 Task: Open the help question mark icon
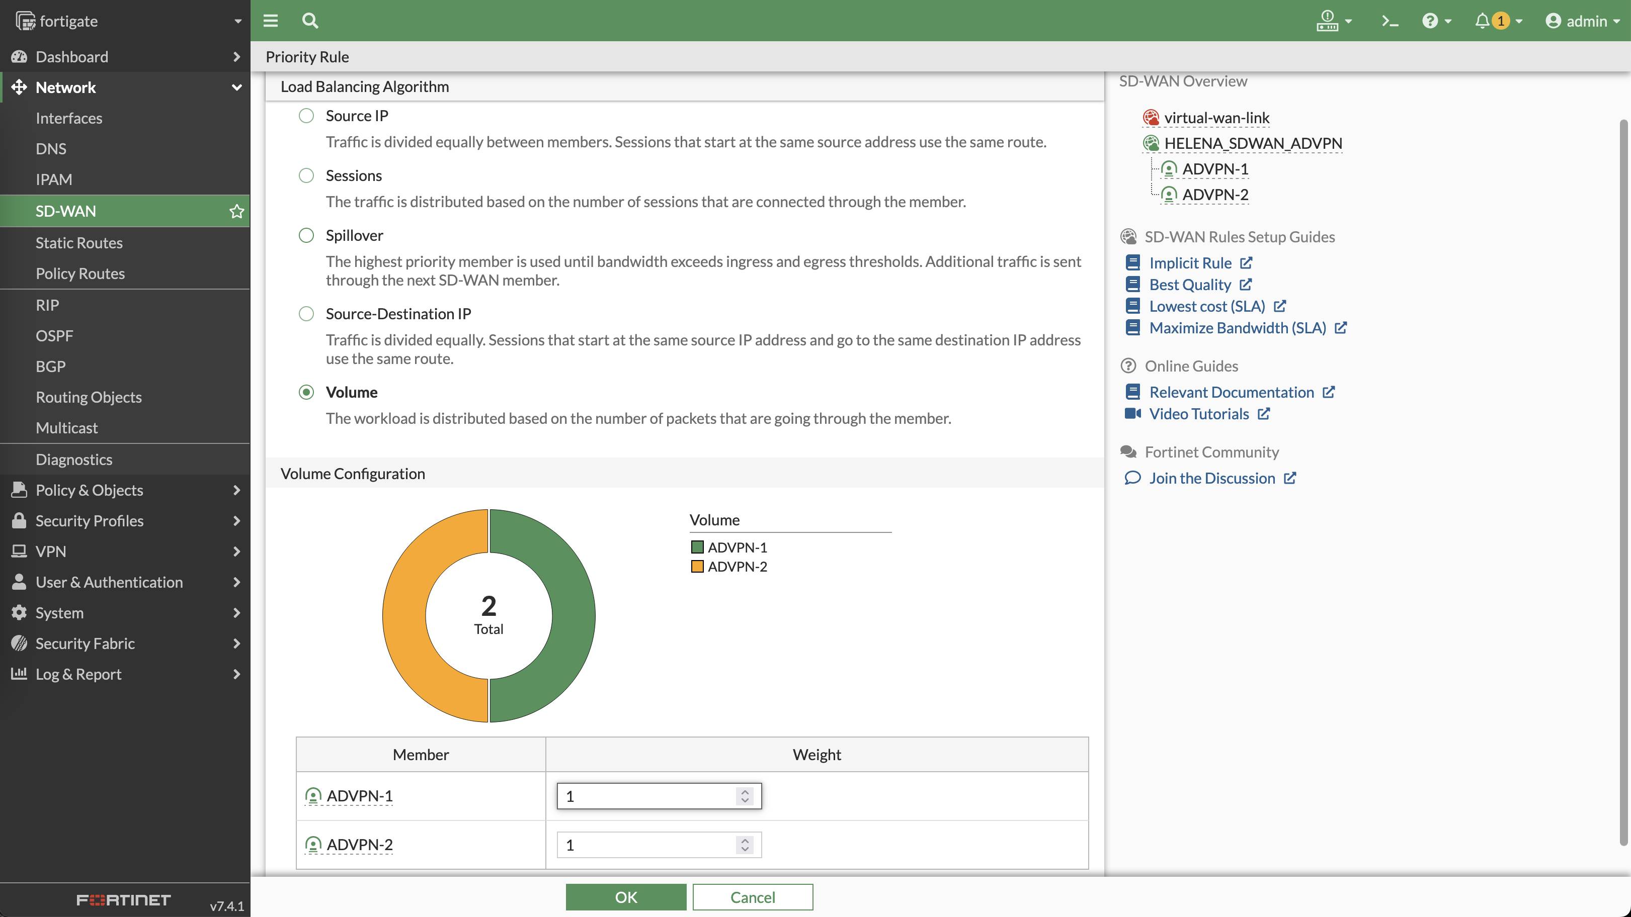tap(1430, 21)
